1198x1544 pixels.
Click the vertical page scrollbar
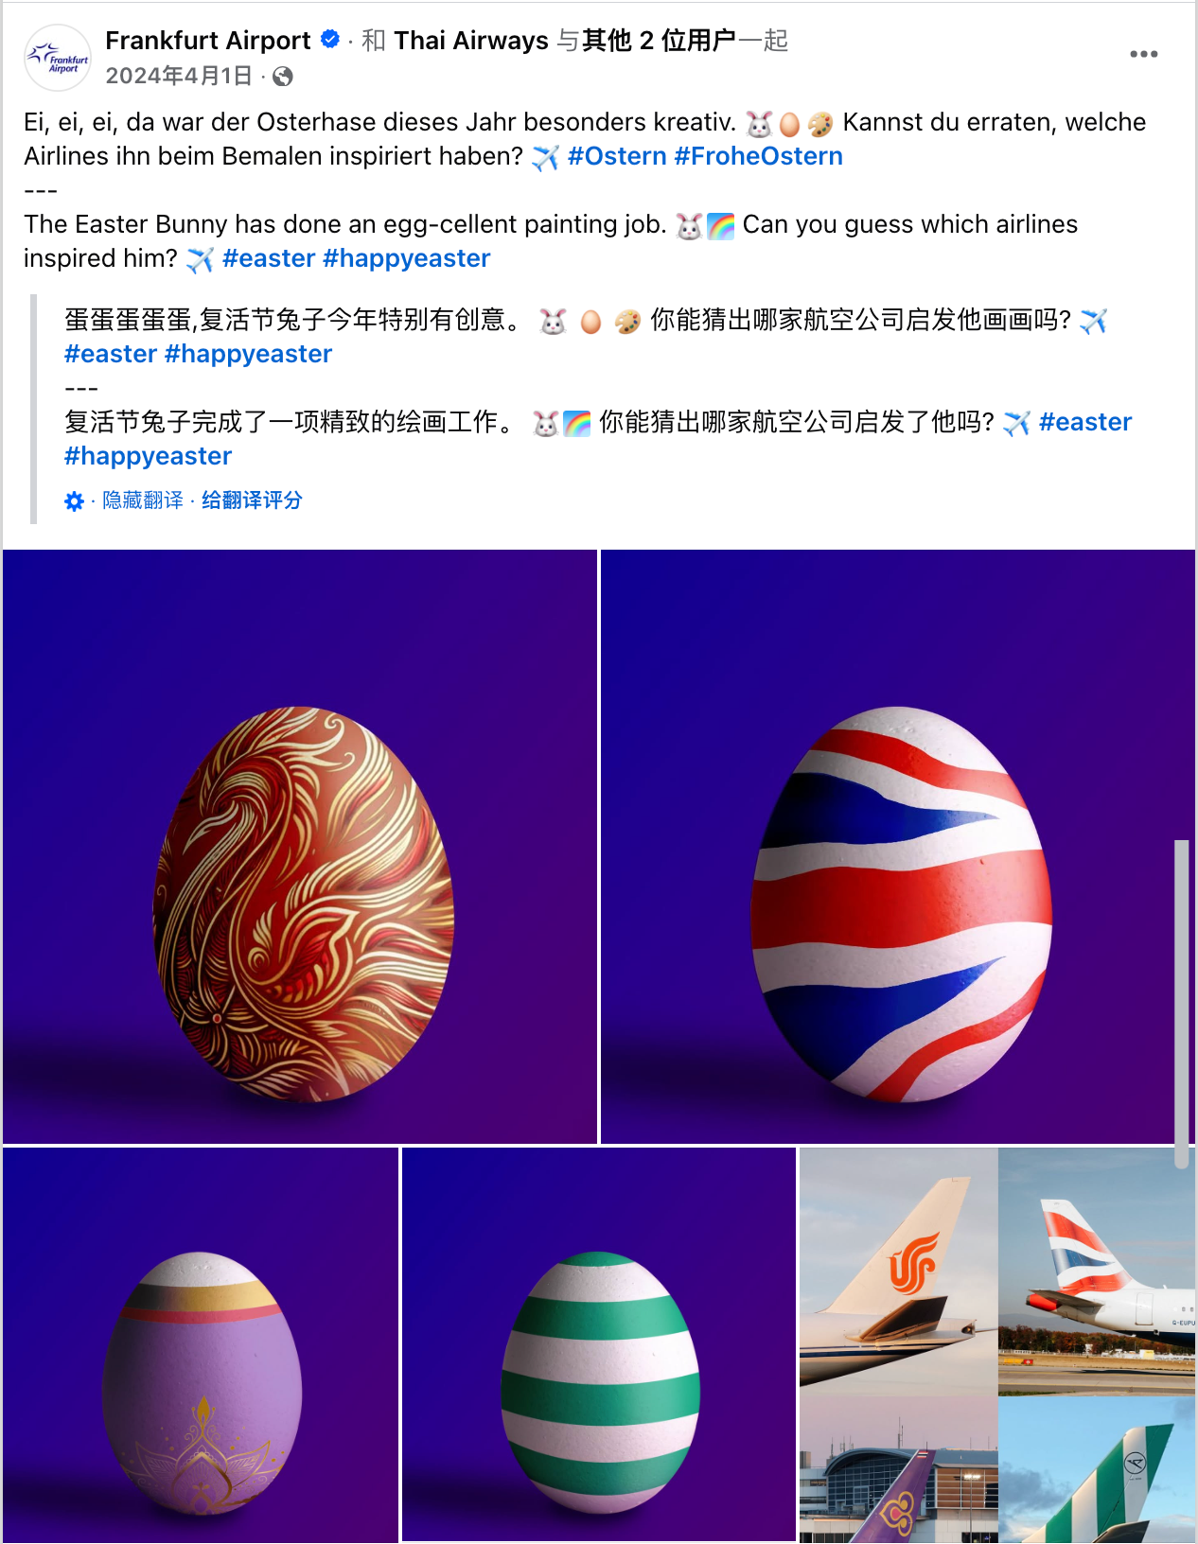tap(1181, 1003)
